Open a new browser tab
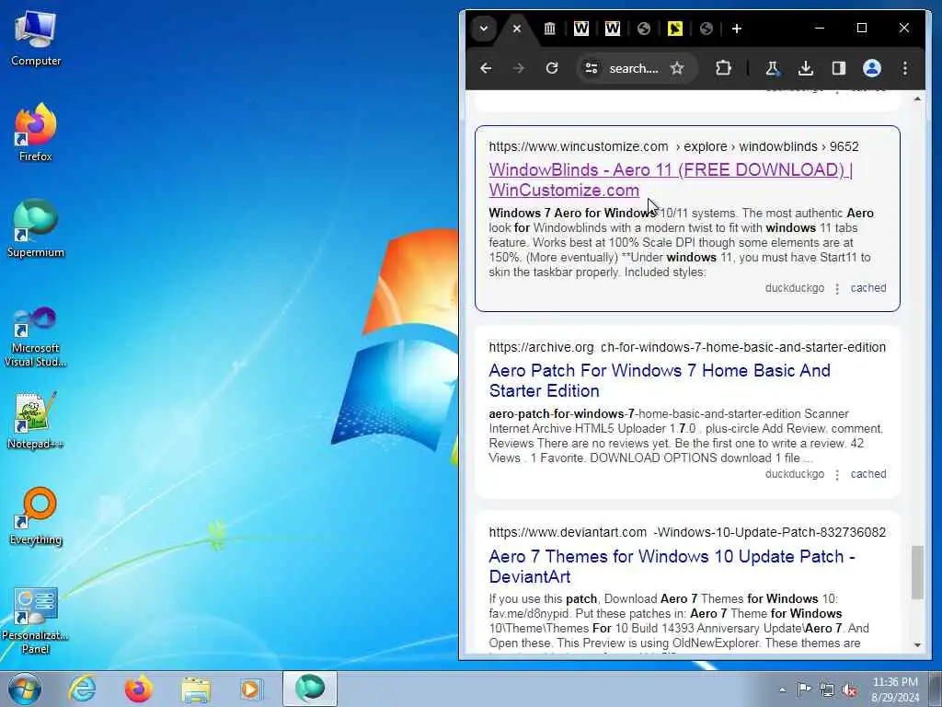The width and height of the screenshot is (942, 707). tap(737, 29)
